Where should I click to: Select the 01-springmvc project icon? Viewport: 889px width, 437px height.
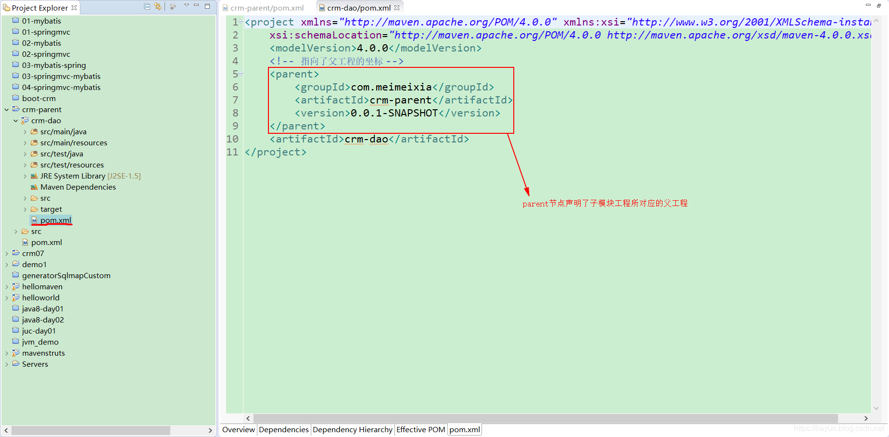click(x=15, y=32)
